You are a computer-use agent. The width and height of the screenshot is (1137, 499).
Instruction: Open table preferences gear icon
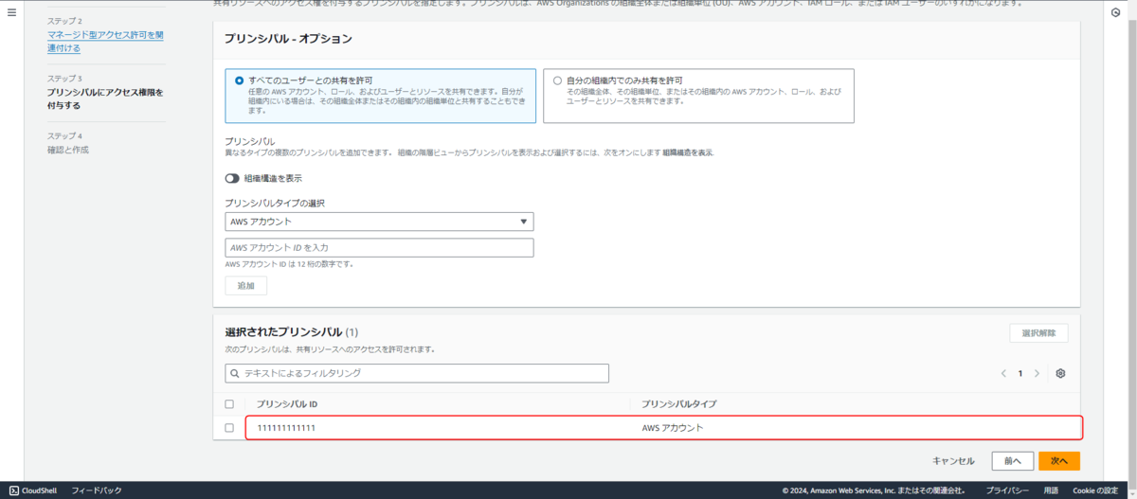click(x=1060, y=374)
